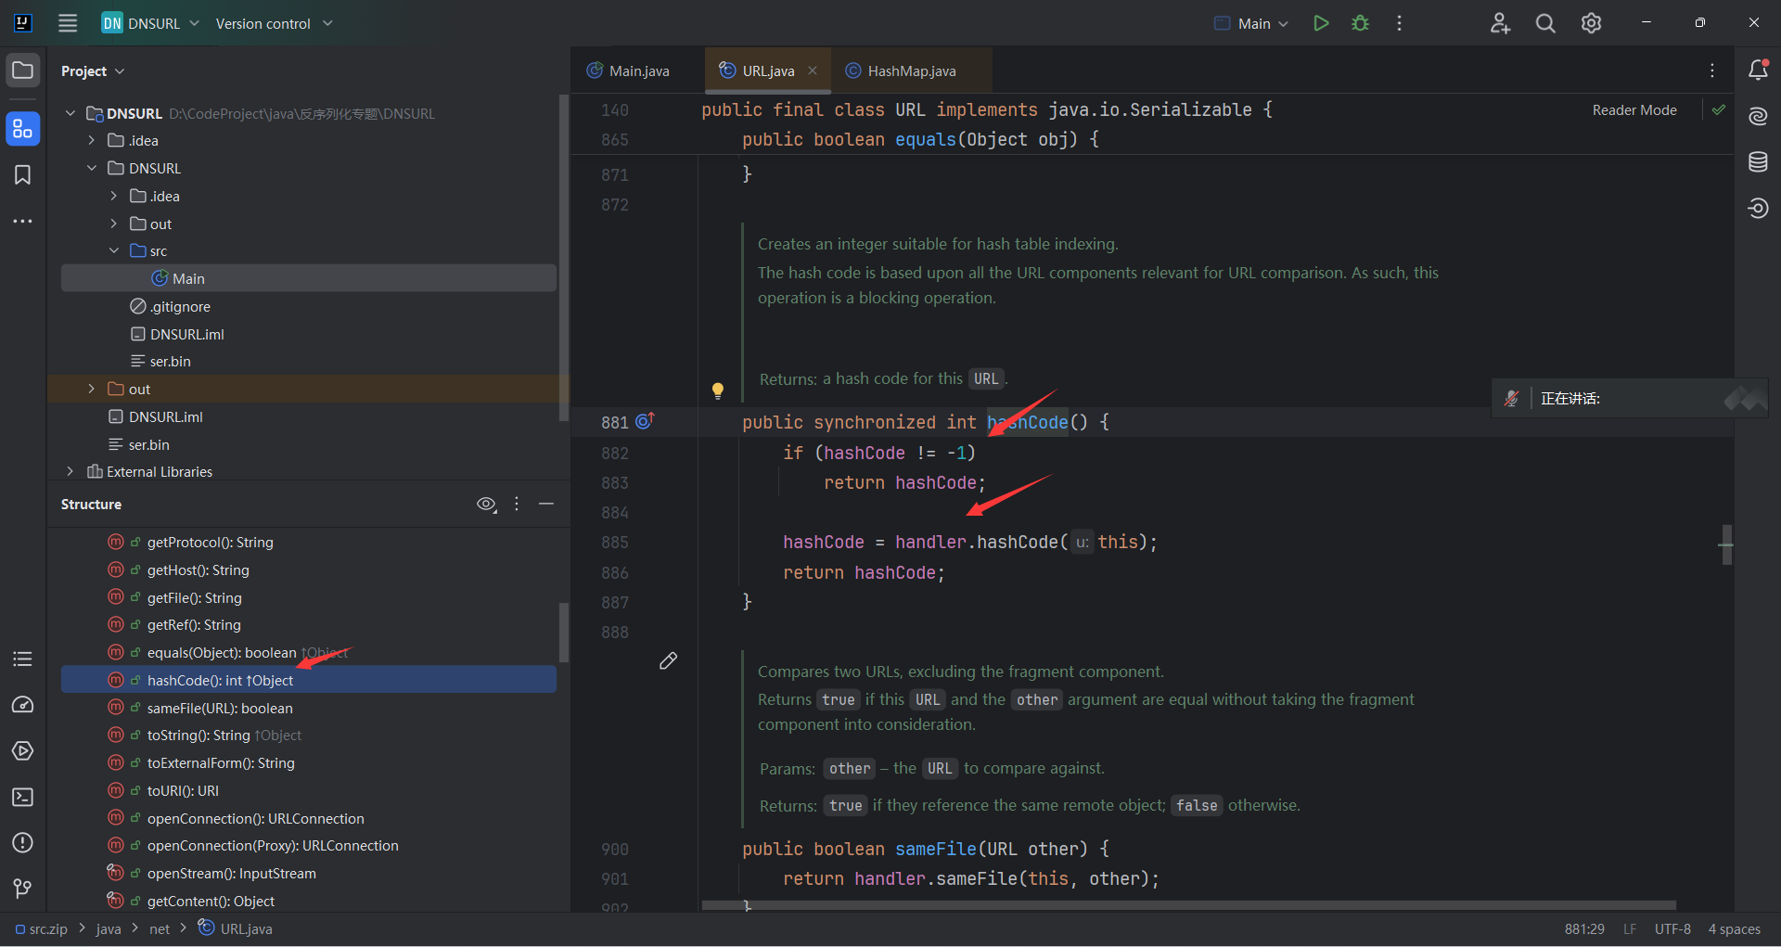This screenshot has height=947, width=1781.
Task: Select the Main class in project tree
Action: coord(309,278)
